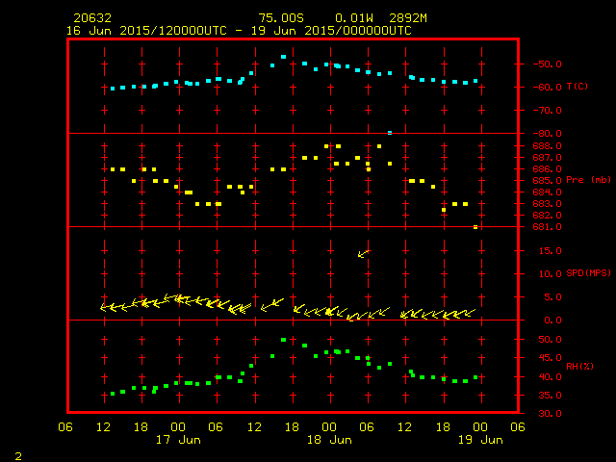Image resolution: width=616 pixels, height=462 pixels.
Task: Click the 18 Jun date label
Action: tap(329, 440)
